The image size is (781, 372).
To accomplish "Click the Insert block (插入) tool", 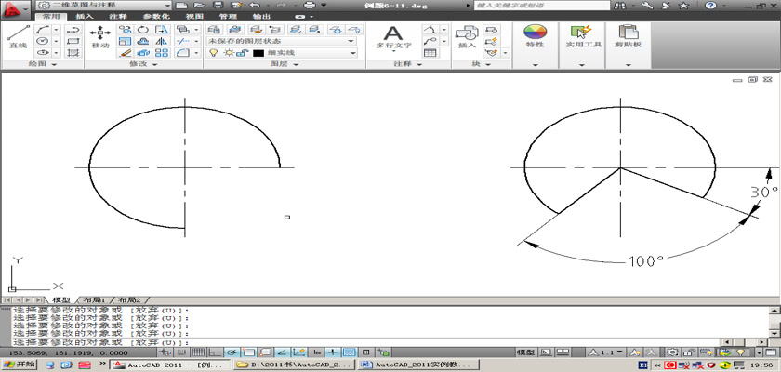I will click(x=467, y=37).
